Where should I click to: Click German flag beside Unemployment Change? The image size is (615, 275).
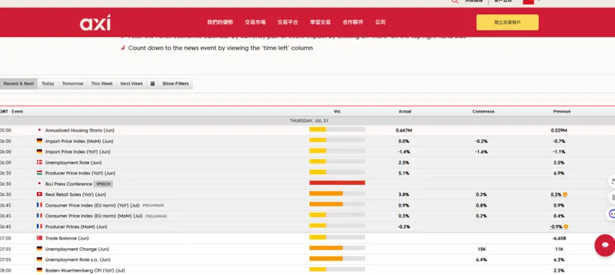tap(39, 249)
